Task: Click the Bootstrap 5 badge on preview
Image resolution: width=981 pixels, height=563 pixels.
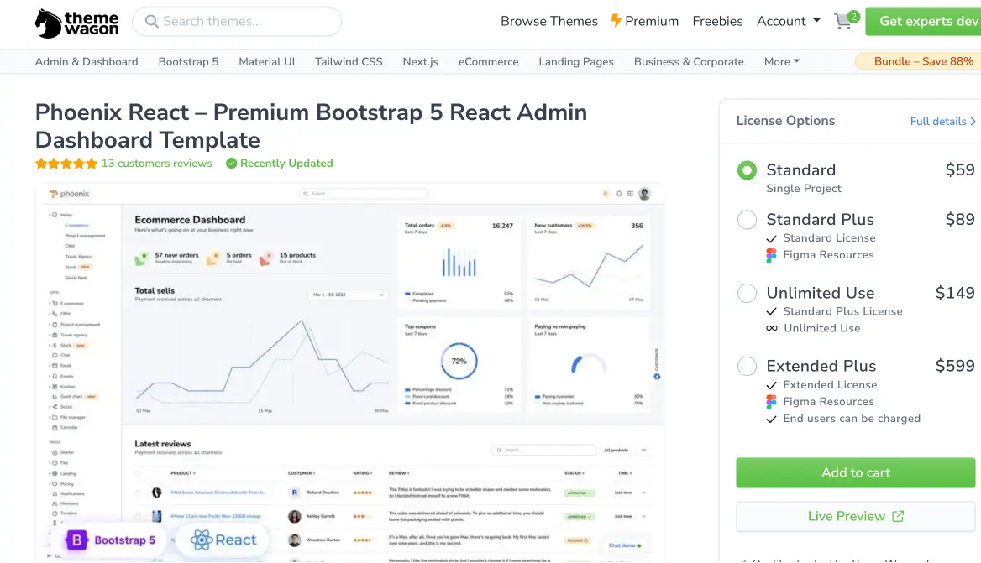Action: (112, 540)
